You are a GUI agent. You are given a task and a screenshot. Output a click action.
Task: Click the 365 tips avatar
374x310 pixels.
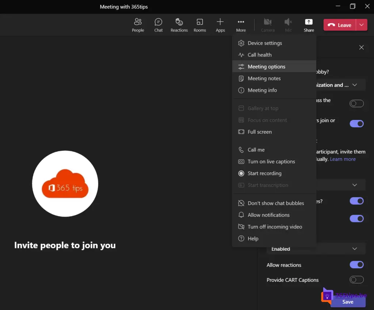coord(65,183)
